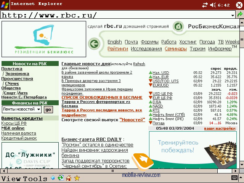
Task: Open the DJIA index link
Action: 157,102
